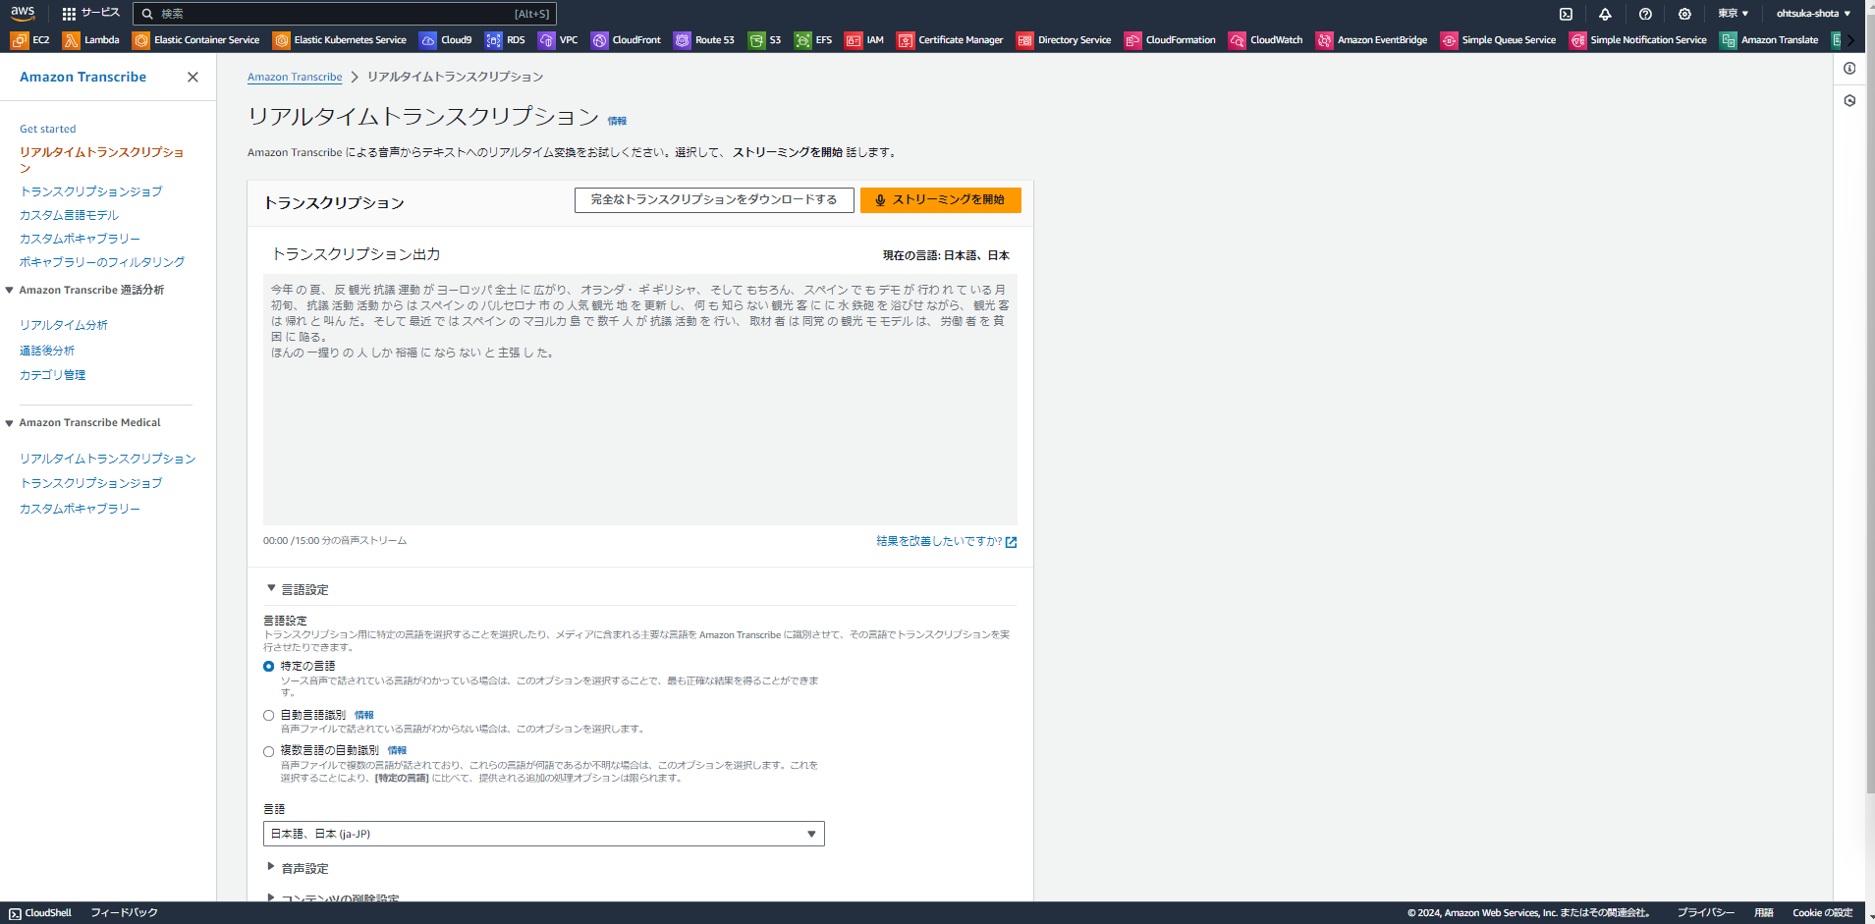Open Get started in the sidebar
This screenshot has width=1875, height=924.
(48, 129)
